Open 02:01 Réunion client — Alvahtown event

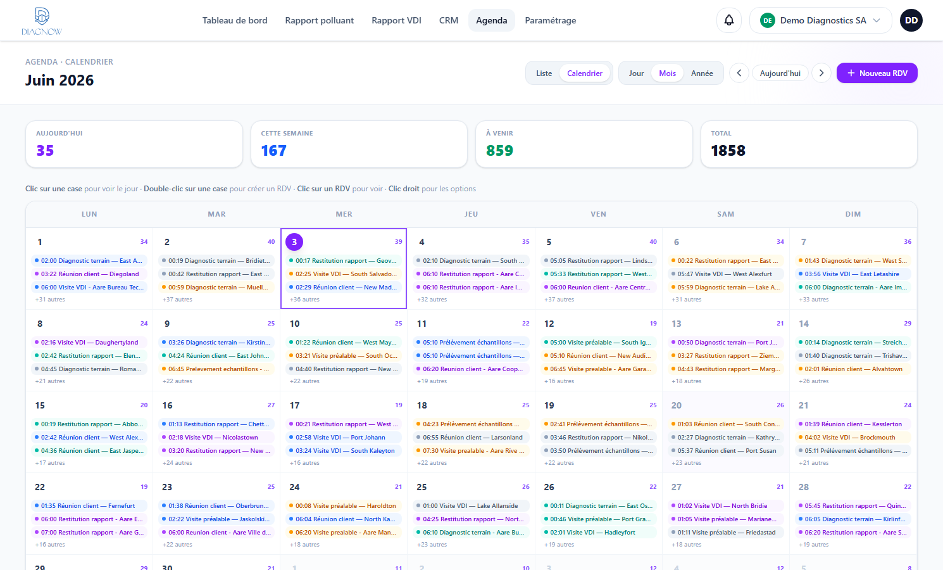click(x=853, y=369)
